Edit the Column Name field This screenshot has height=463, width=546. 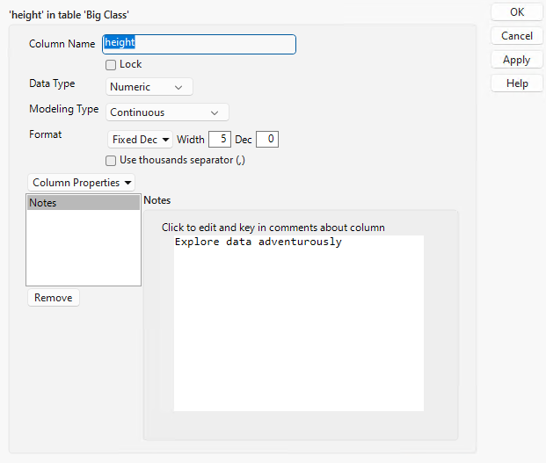coord(199,44)
